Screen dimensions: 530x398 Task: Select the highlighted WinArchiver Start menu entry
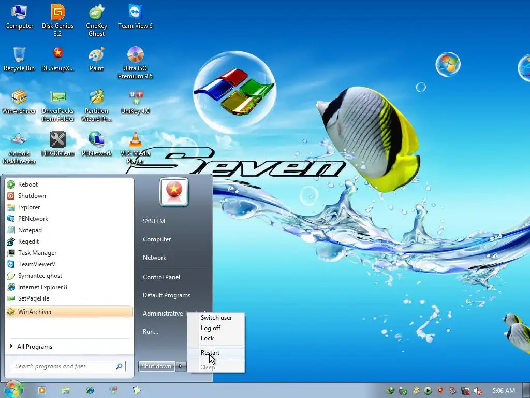pyautogui.click(x=69, y=311)
